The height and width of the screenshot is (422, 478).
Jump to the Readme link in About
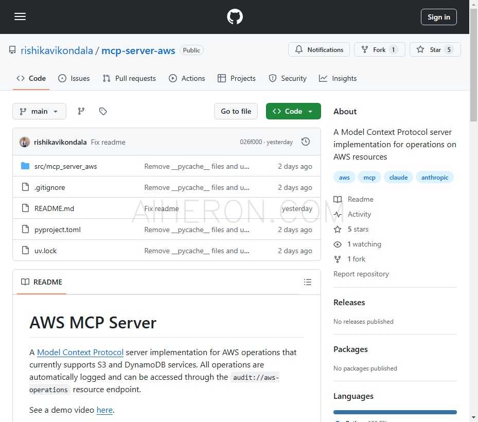point(354,199)
